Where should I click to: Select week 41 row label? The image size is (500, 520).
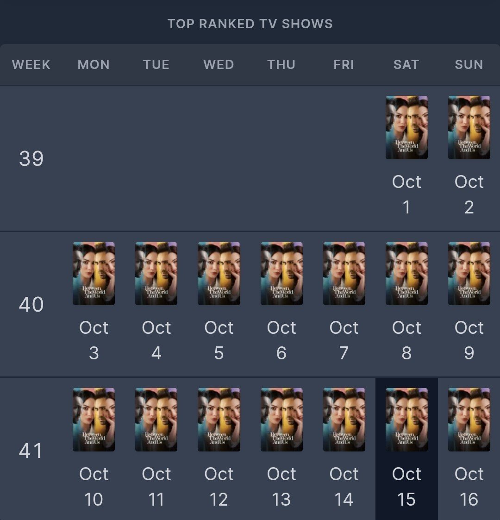click(x=31, y=451)
